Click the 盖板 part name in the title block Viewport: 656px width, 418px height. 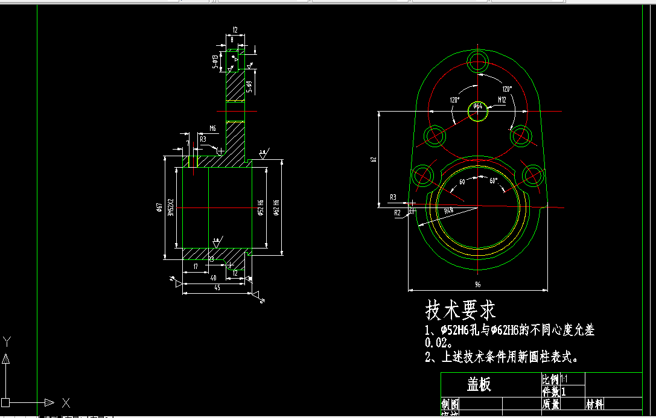coord(480,382)
